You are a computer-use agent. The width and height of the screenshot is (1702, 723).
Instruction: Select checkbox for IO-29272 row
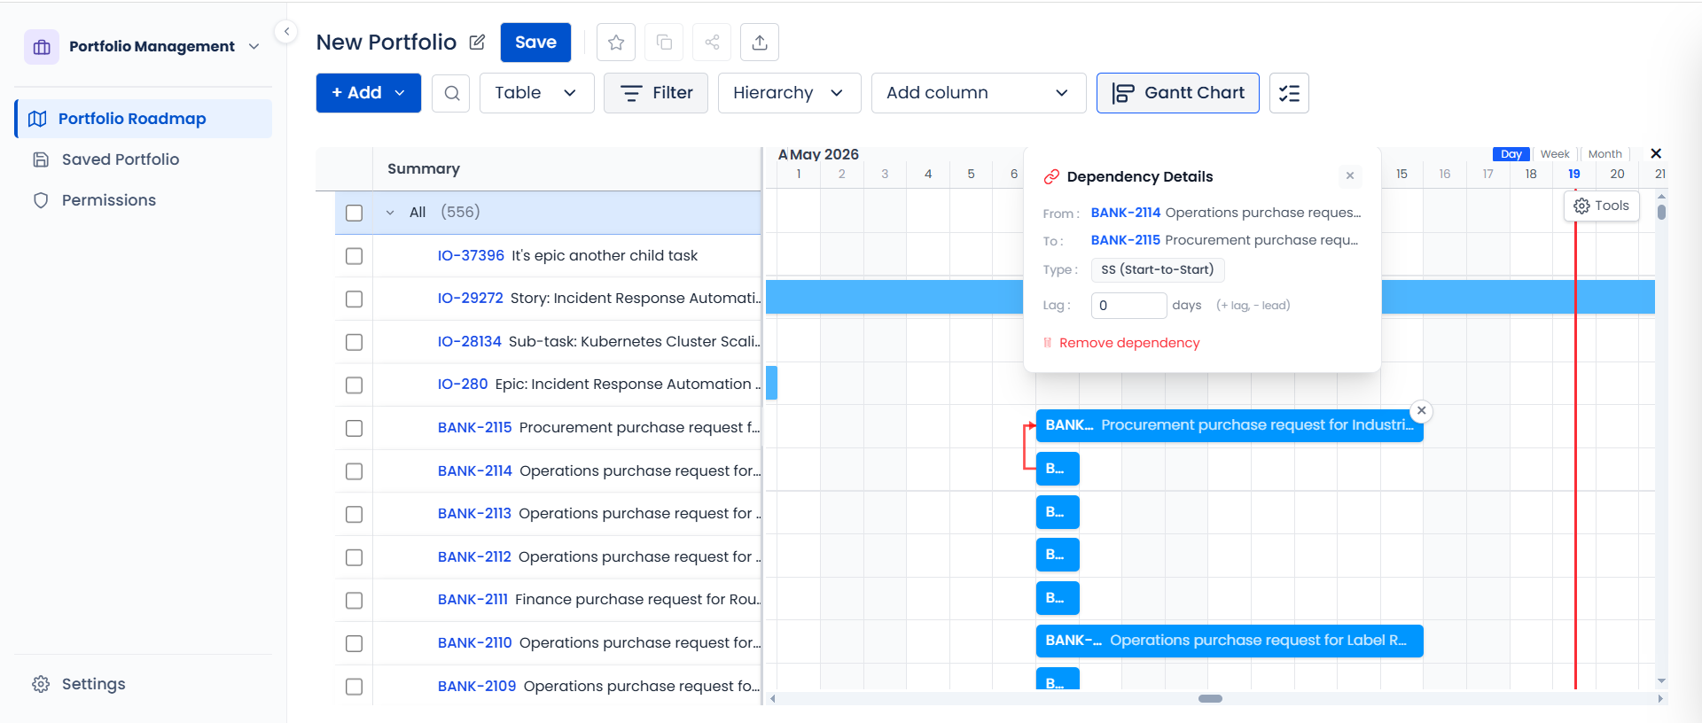(x=355, y=299)
